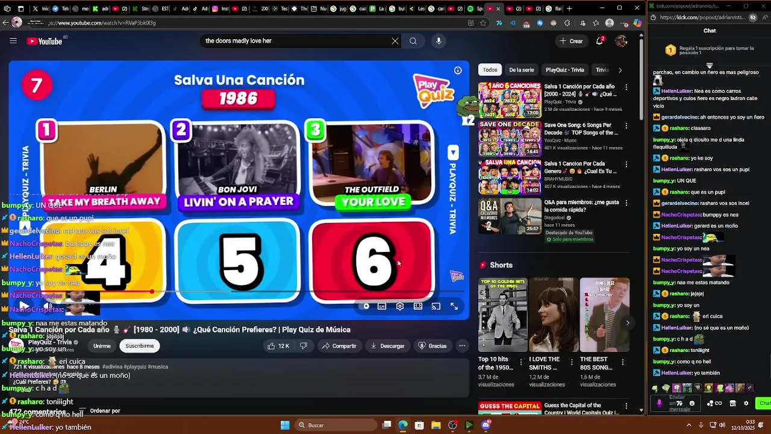Open browser favorites list icon

(x=596, y=23)
